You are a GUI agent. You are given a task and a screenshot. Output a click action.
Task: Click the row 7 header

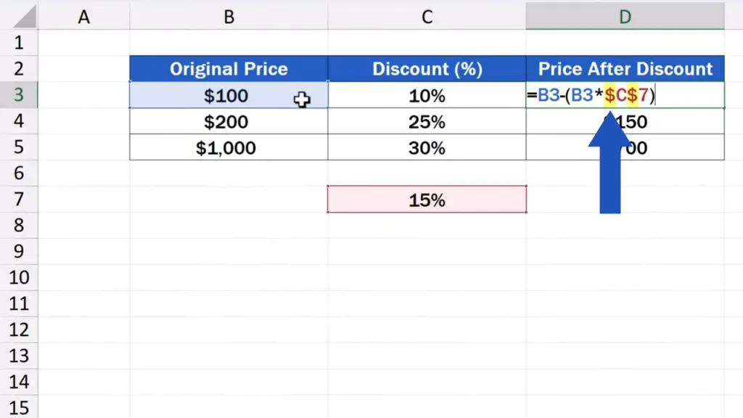click(18, 199)
